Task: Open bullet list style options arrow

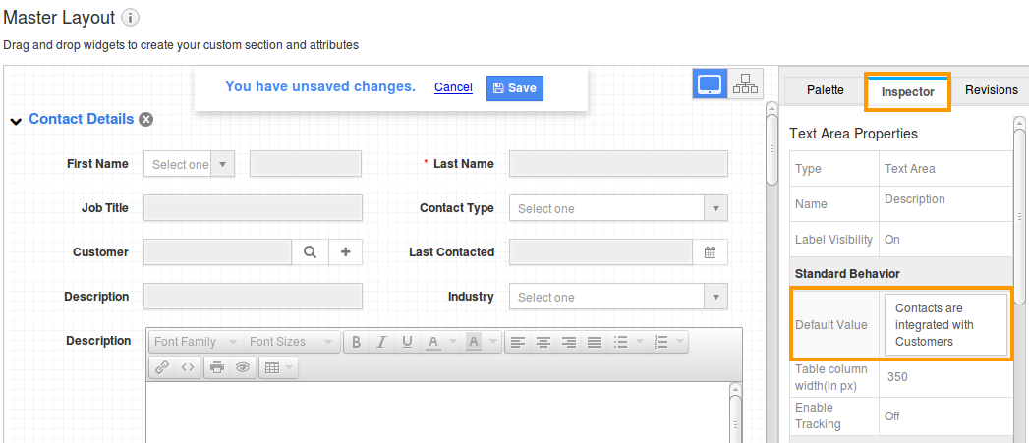Action: tap(640, 342)
